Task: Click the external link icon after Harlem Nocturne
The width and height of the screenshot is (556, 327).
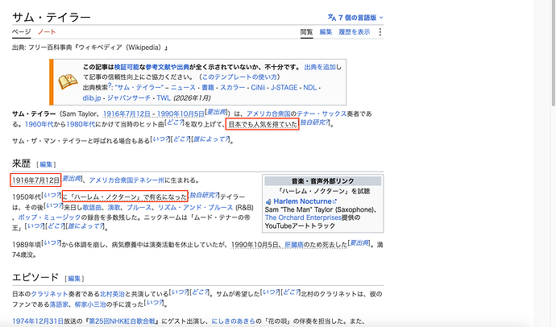Action: coord(334,201)
